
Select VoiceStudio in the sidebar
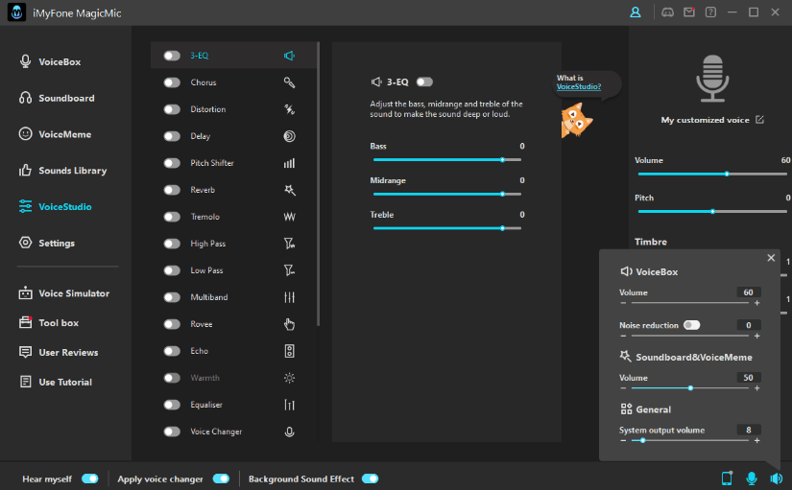[x=55, y=206]
